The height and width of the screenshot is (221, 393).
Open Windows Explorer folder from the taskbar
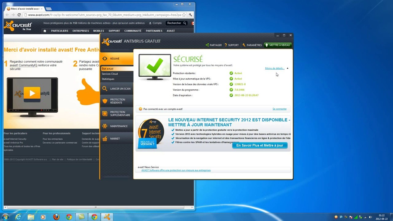tap(31, 217)
